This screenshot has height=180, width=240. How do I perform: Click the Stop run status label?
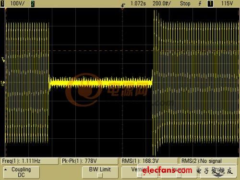(x=185, y=3)
